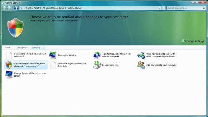The image size is (208, 117).
Task: Select Choose when to be notified item text
Action: pyautogui.click(x=30, y=65)
